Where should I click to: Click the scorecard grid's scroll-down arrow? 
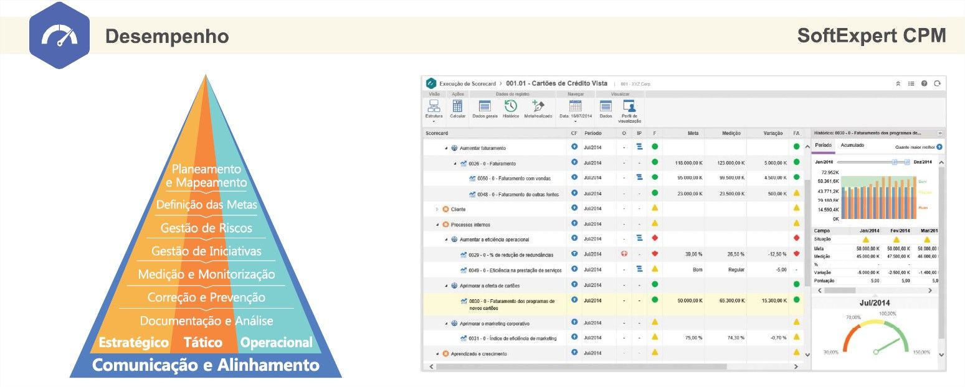click(807, 355)
